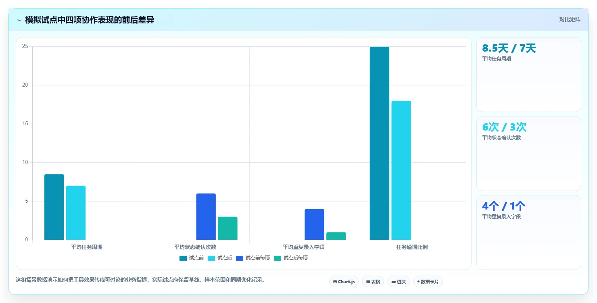The width and height of the screenshot is (597, 303).
Task: Select the 进度 tag chip
Action: (x=399, y=282)
